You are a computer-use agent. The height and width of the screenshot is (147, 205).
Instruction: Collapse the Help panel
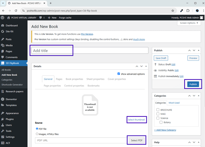tap(199, 142)
